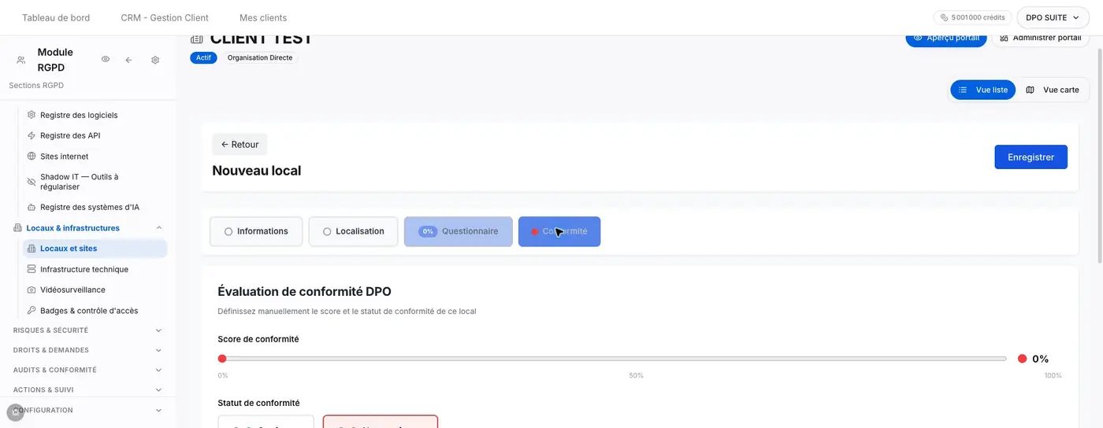The image size is (1103, 428).
Task: Switch to Vue carte view
Action: pos(1053,90)
